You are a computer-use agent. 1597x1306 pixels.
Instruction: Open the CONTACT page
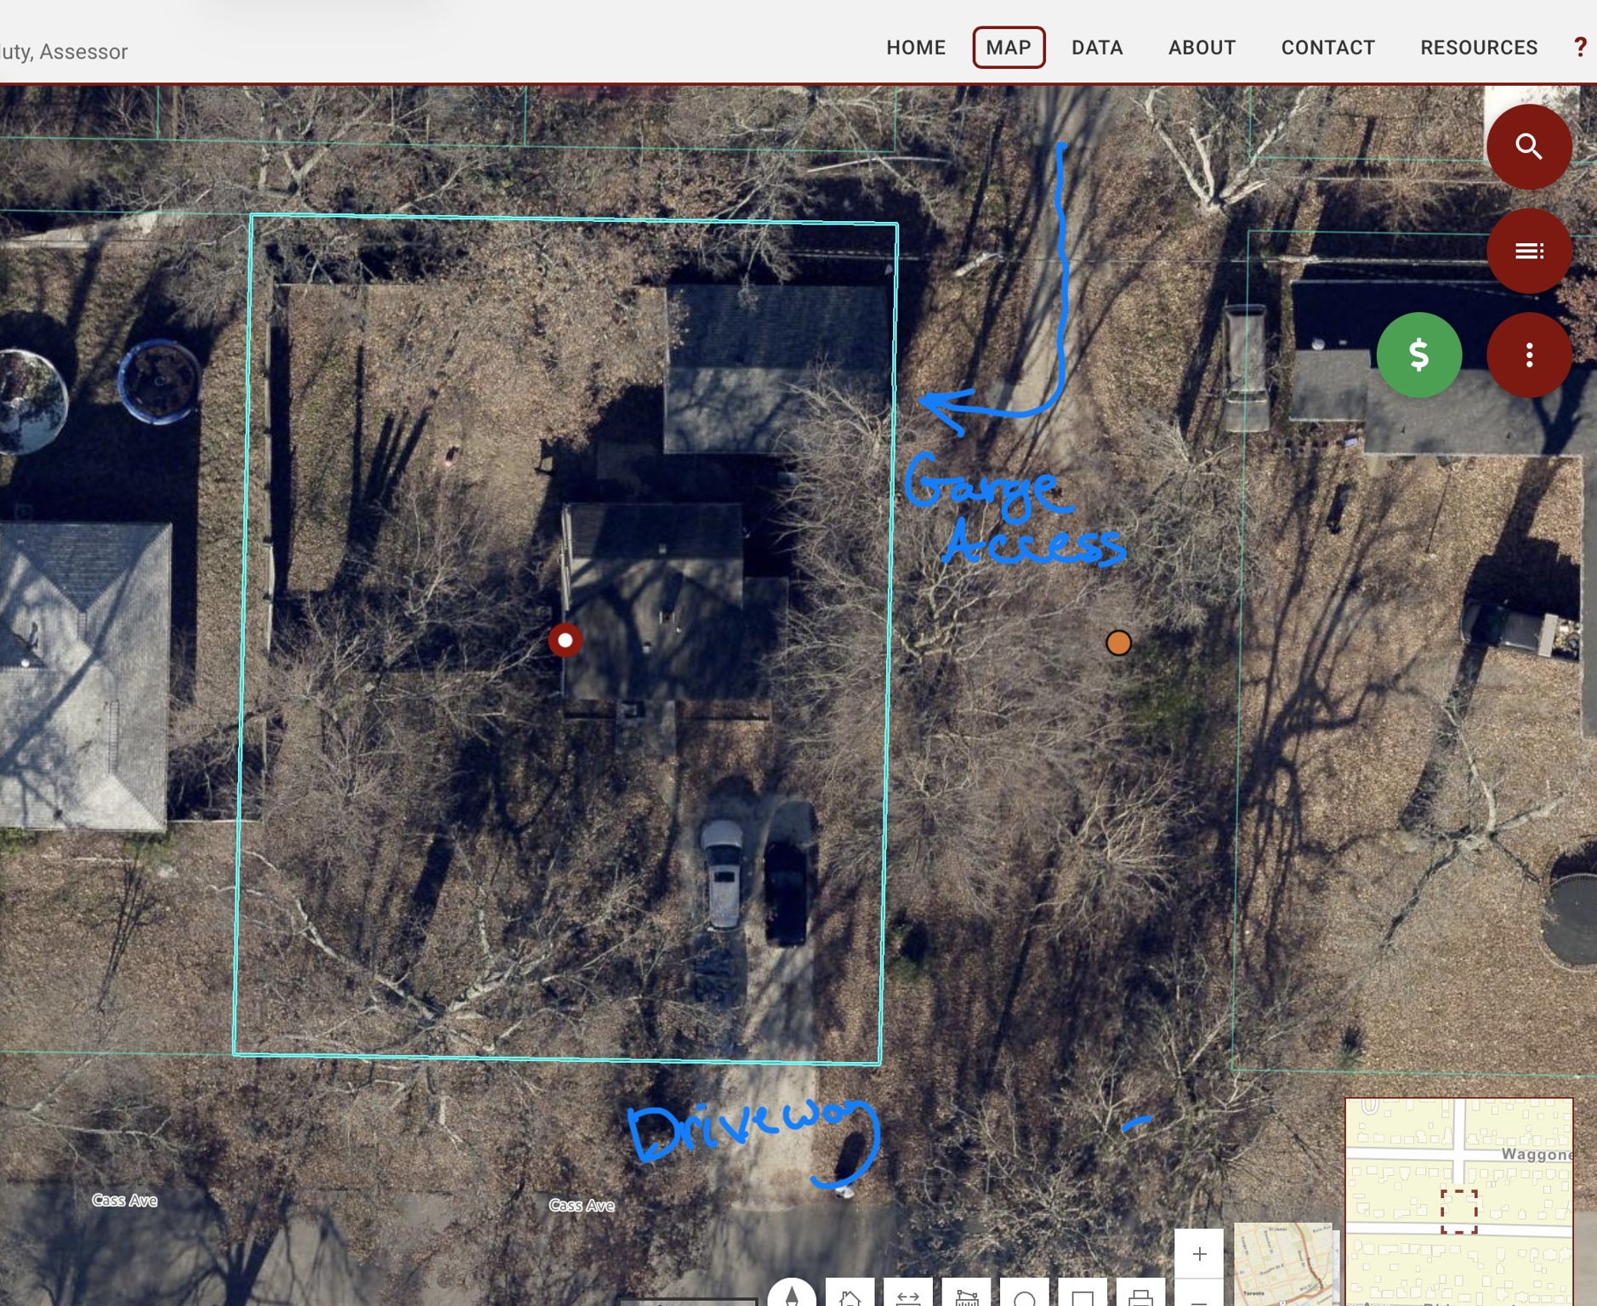tap(1327, 48)
